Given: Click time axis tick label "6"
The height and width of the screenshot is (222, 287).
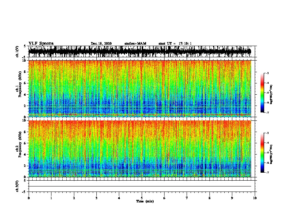Looking at the screenshot, I should point(164,198).
